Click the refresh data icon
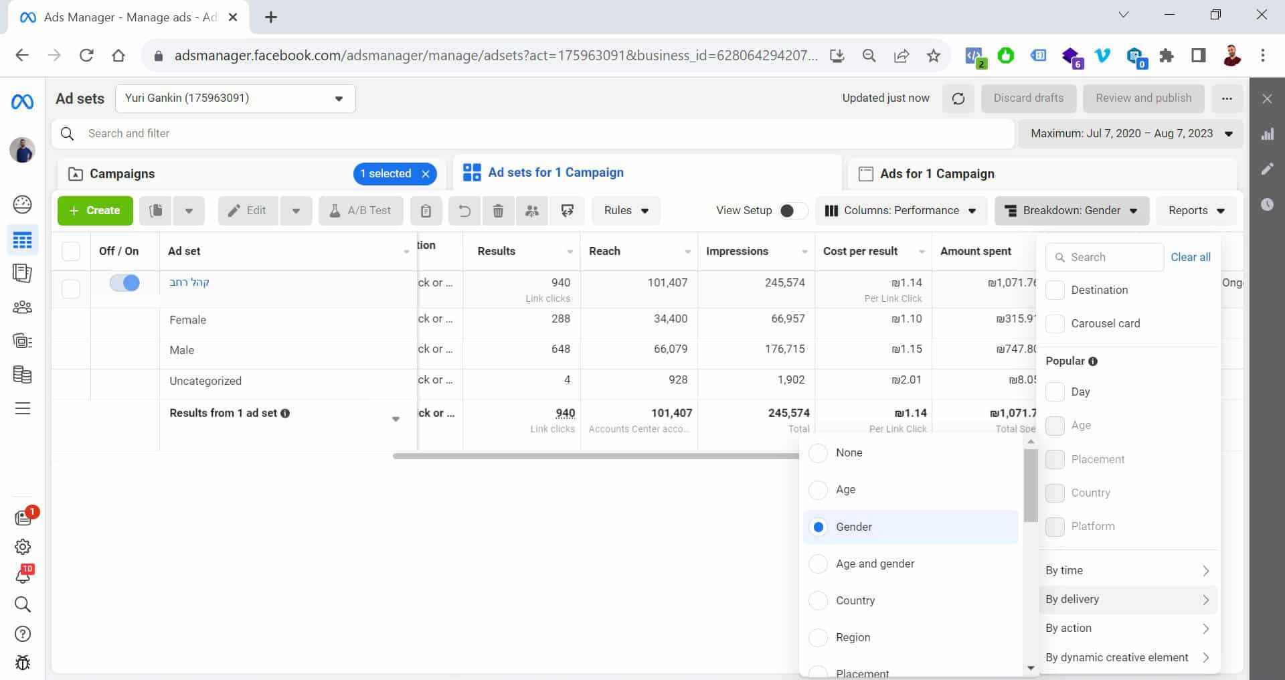This screenshot has width=1285, height=680. (x=958, y=98)
